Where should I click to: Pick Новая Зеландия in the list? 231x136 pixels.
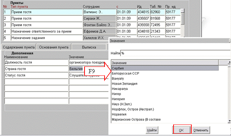125,84
